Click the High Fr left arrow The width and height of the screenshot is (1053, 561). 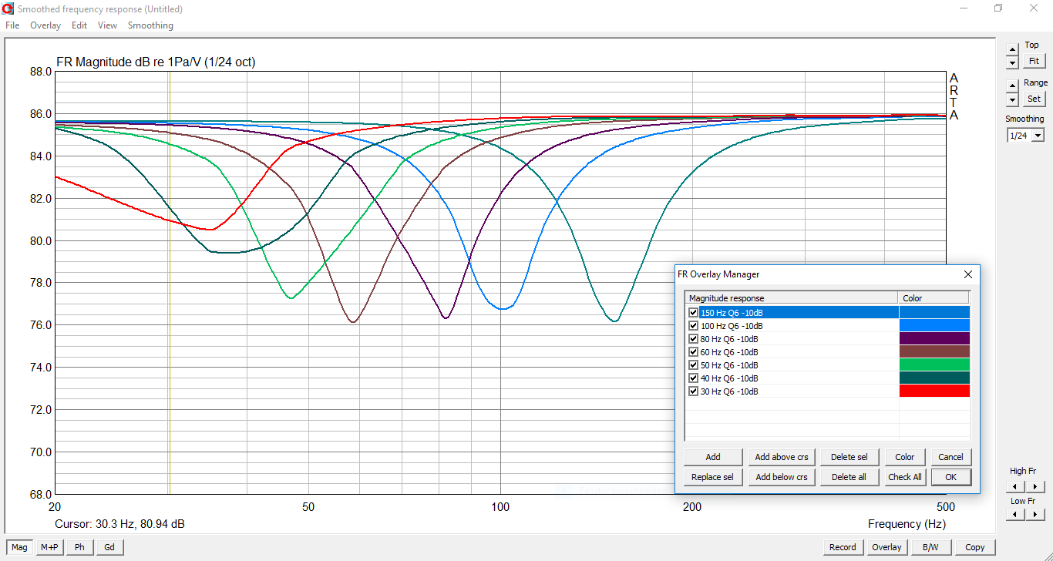(1015, 486)
